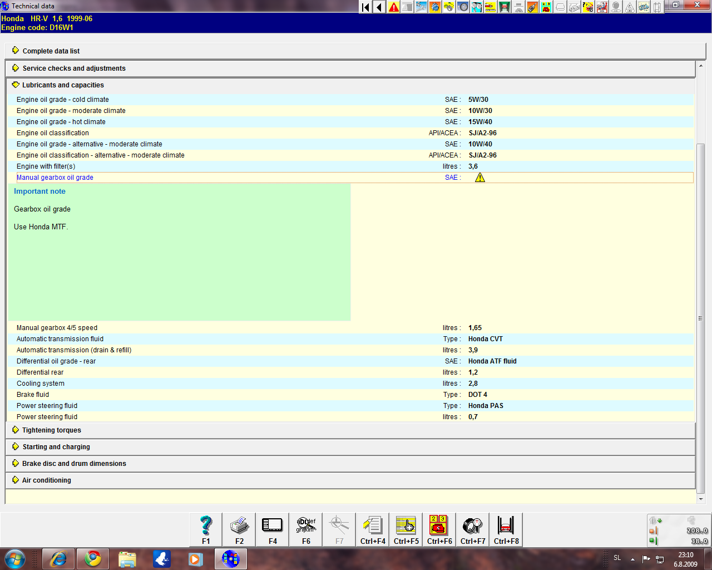The width and height of the screenshot is (712, 570).
Task: Click the 'Engine with filter(s)' row label
Action: coord(46,166)
